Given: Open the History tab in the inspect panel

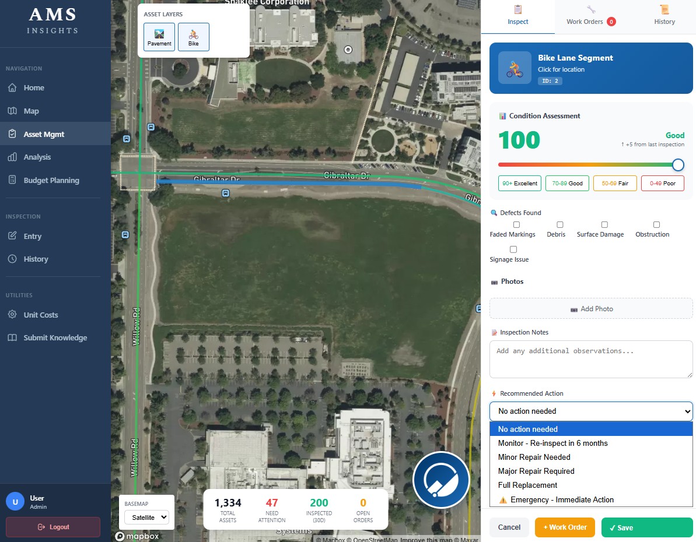Looking at the screenshot, I should coord(664,17).
